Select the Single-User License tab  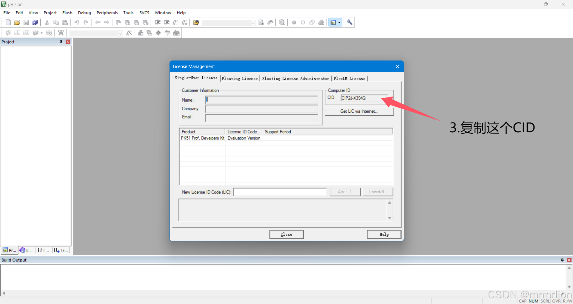196,78
